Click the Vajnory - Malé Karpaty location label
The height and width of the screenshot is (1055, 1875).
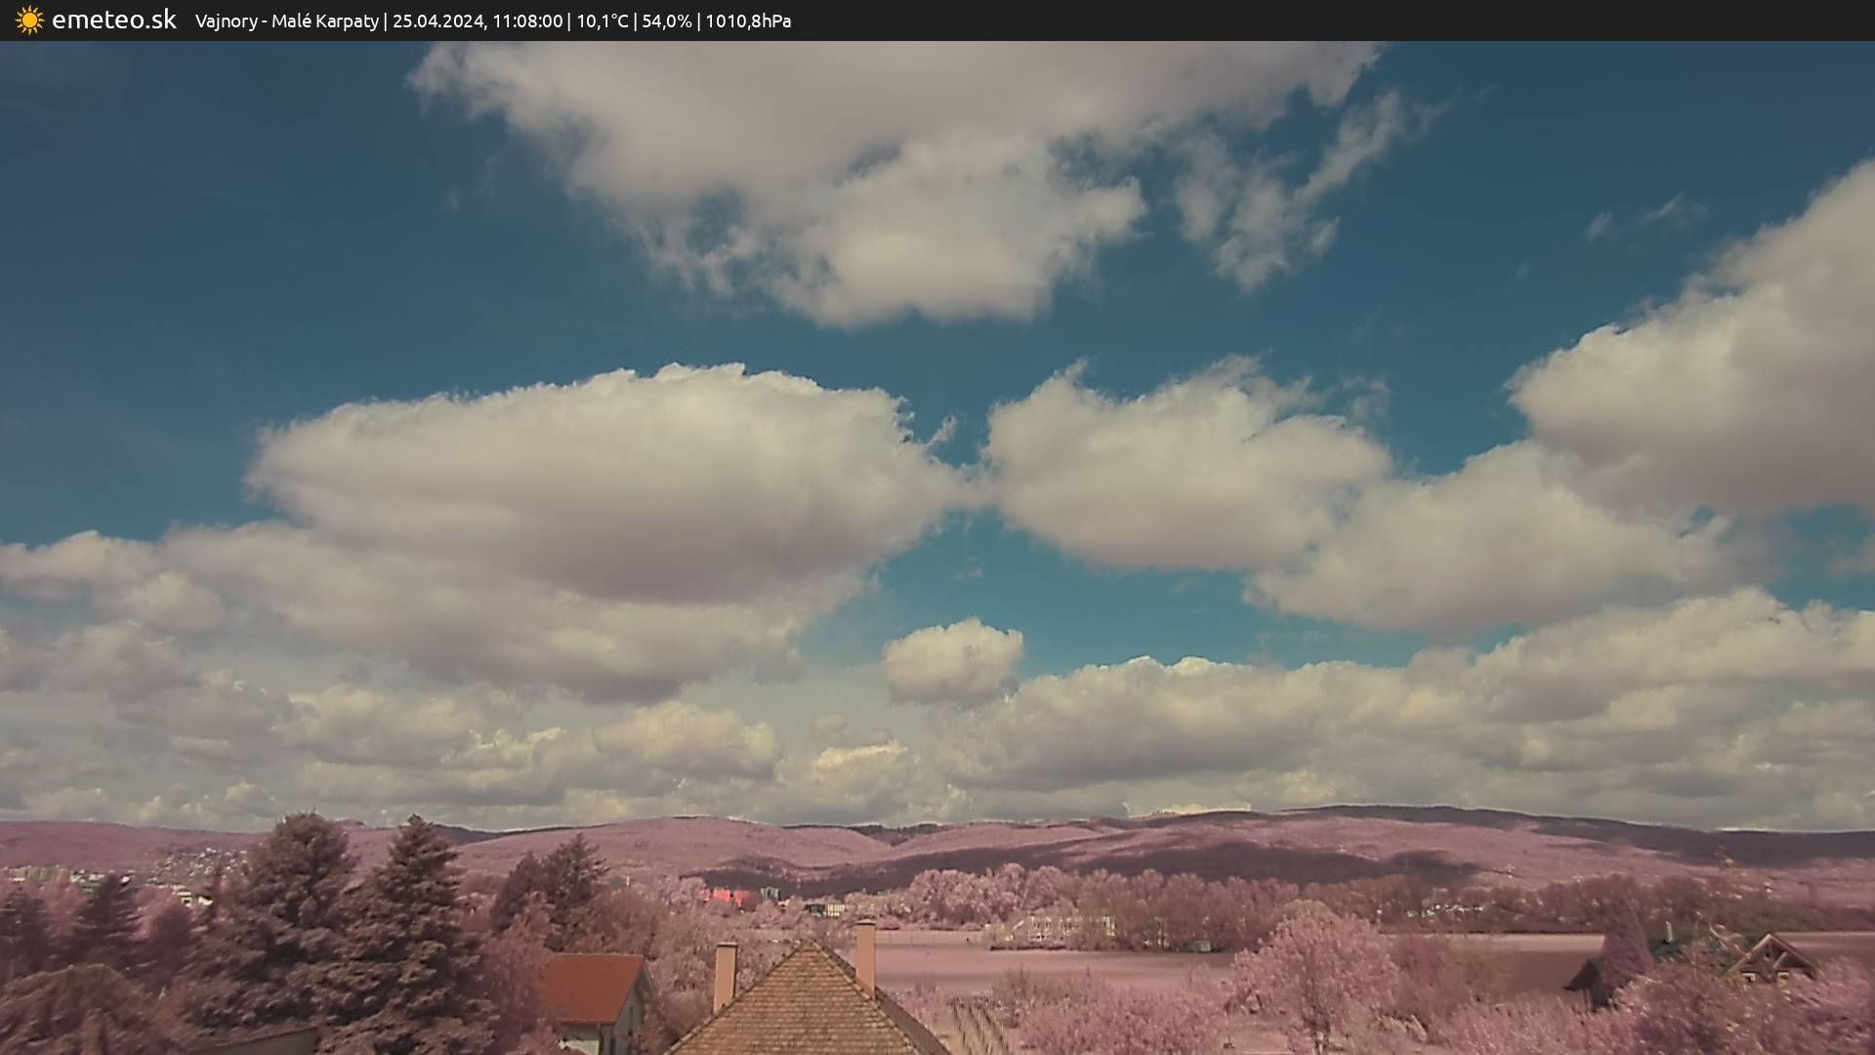(286, 21)
